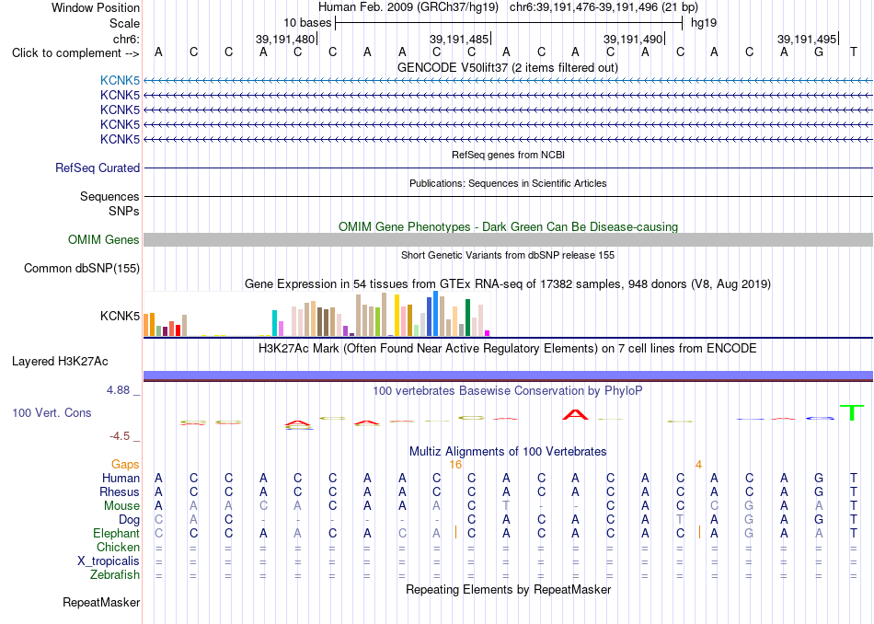Open 'Multiz Alignments of 100 Vertebrates' title
Image resolution: width=874 pixels, height=624 pixels.
coord(508,451)
